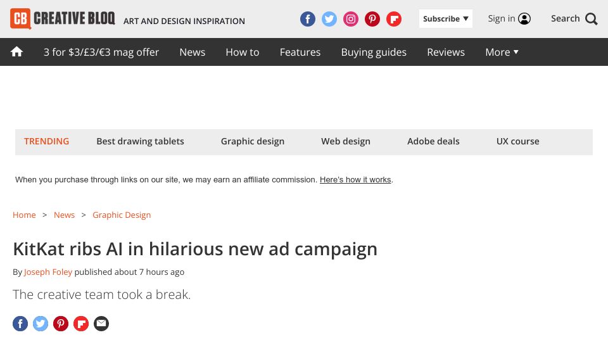This screenshot has height=342, width=608.
Task: Click the TRENDING label
Action: click(46, 141)
